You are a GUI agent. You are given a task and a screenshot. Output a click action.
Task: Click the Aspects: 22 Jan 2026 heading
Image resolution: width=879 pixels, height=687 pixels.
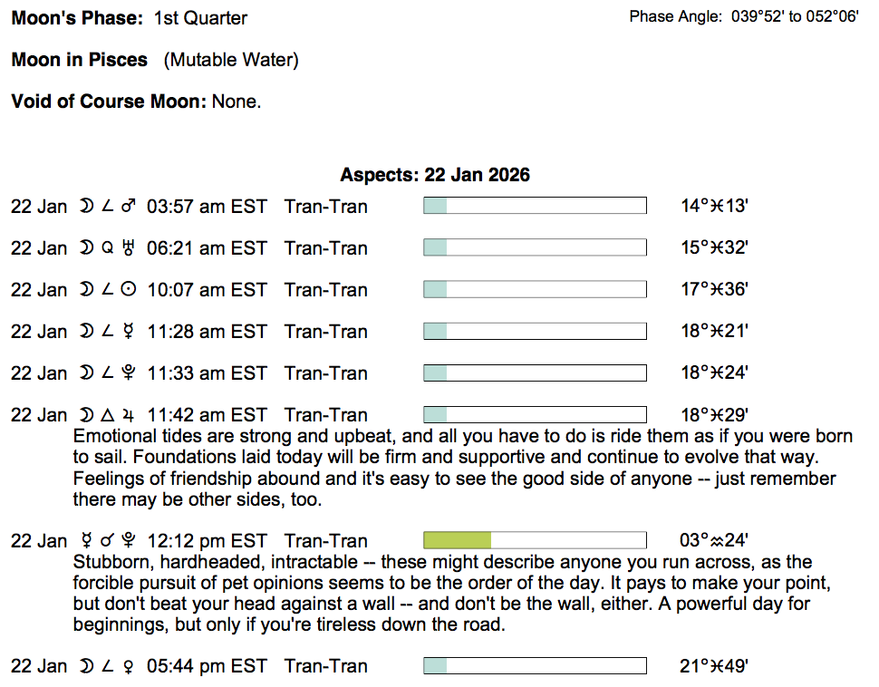pos(435,175)
